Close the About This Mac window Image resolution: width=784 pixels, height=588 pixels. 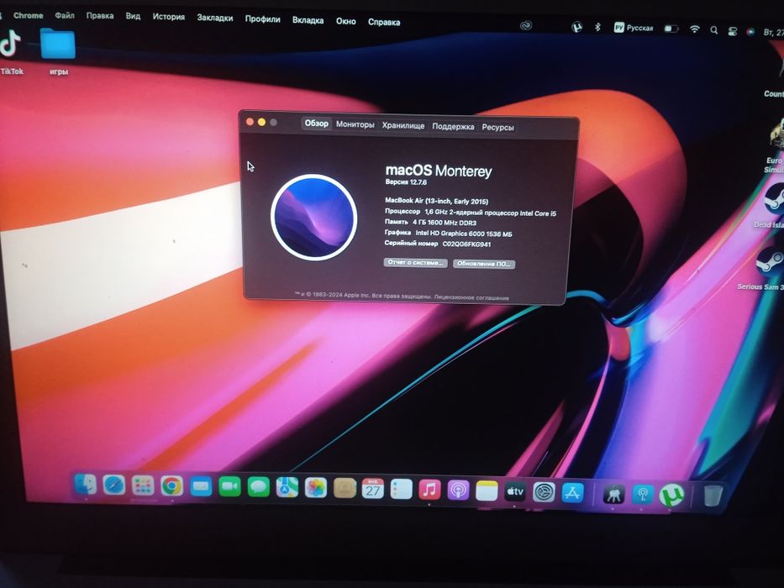250,122
